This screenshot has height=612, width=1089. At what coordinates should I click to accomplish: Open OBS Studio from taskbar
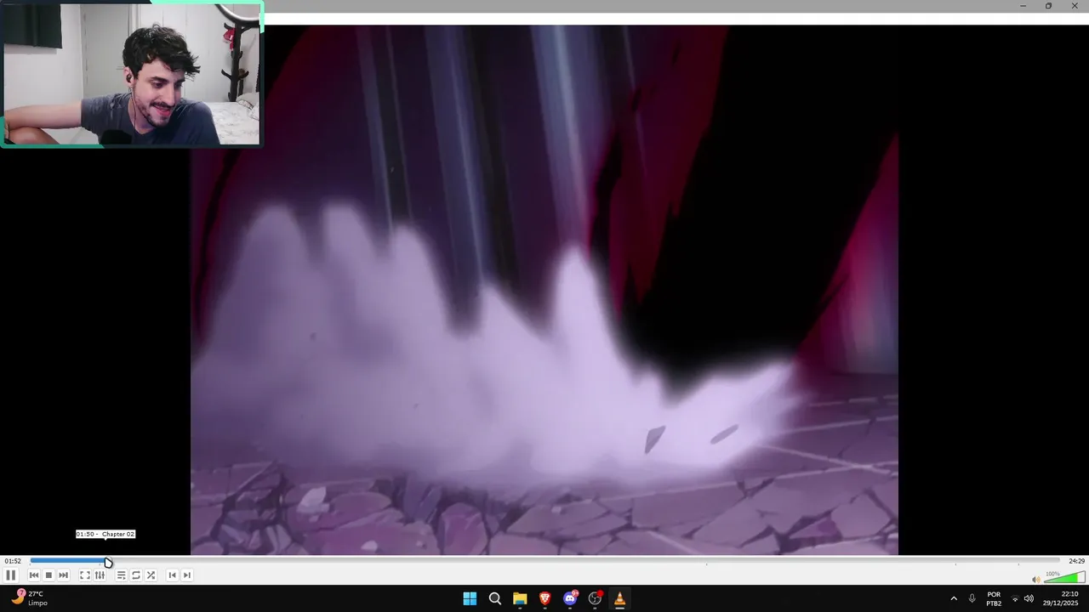[x=595, y=598]
